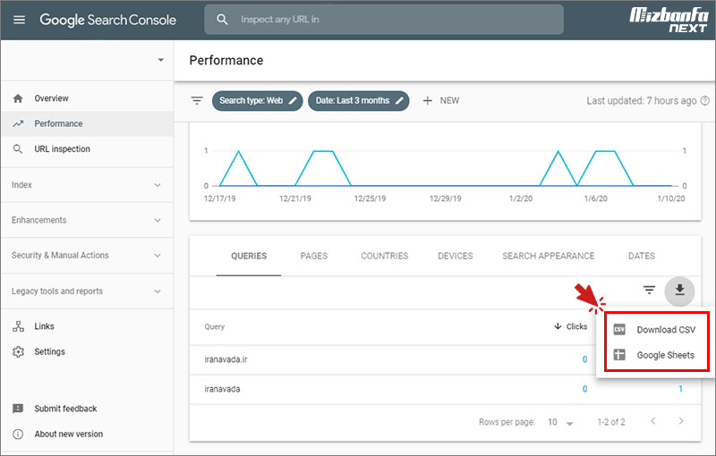
Task: Click the Performance page heading
Action: [226, 60]
